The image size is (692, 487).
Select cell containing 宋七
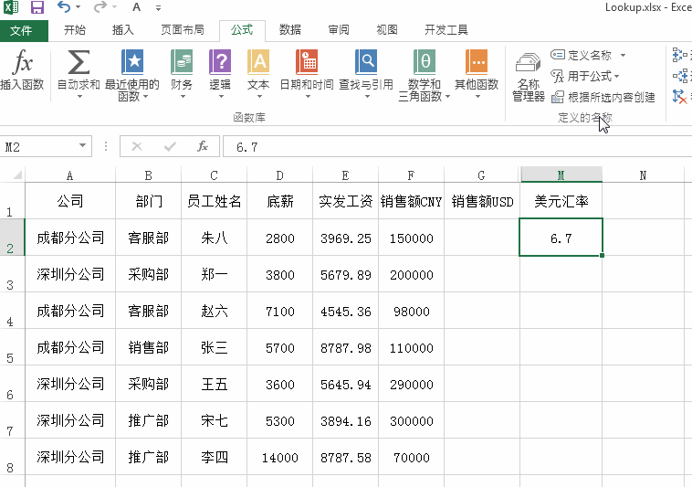click(x=214, y=421)
